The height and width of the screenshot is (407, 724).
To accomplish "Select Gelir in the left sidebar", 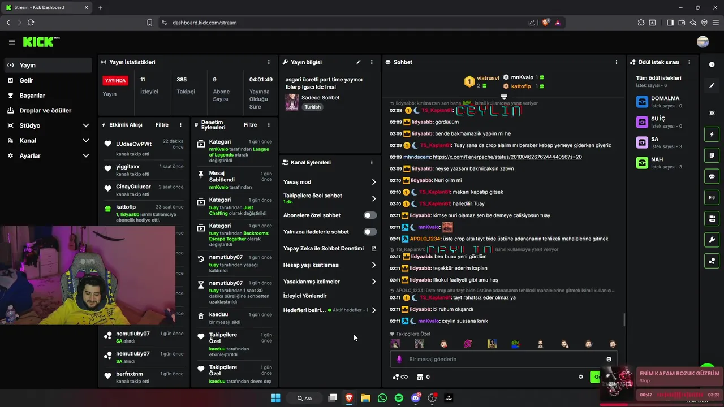I will 48,80.
